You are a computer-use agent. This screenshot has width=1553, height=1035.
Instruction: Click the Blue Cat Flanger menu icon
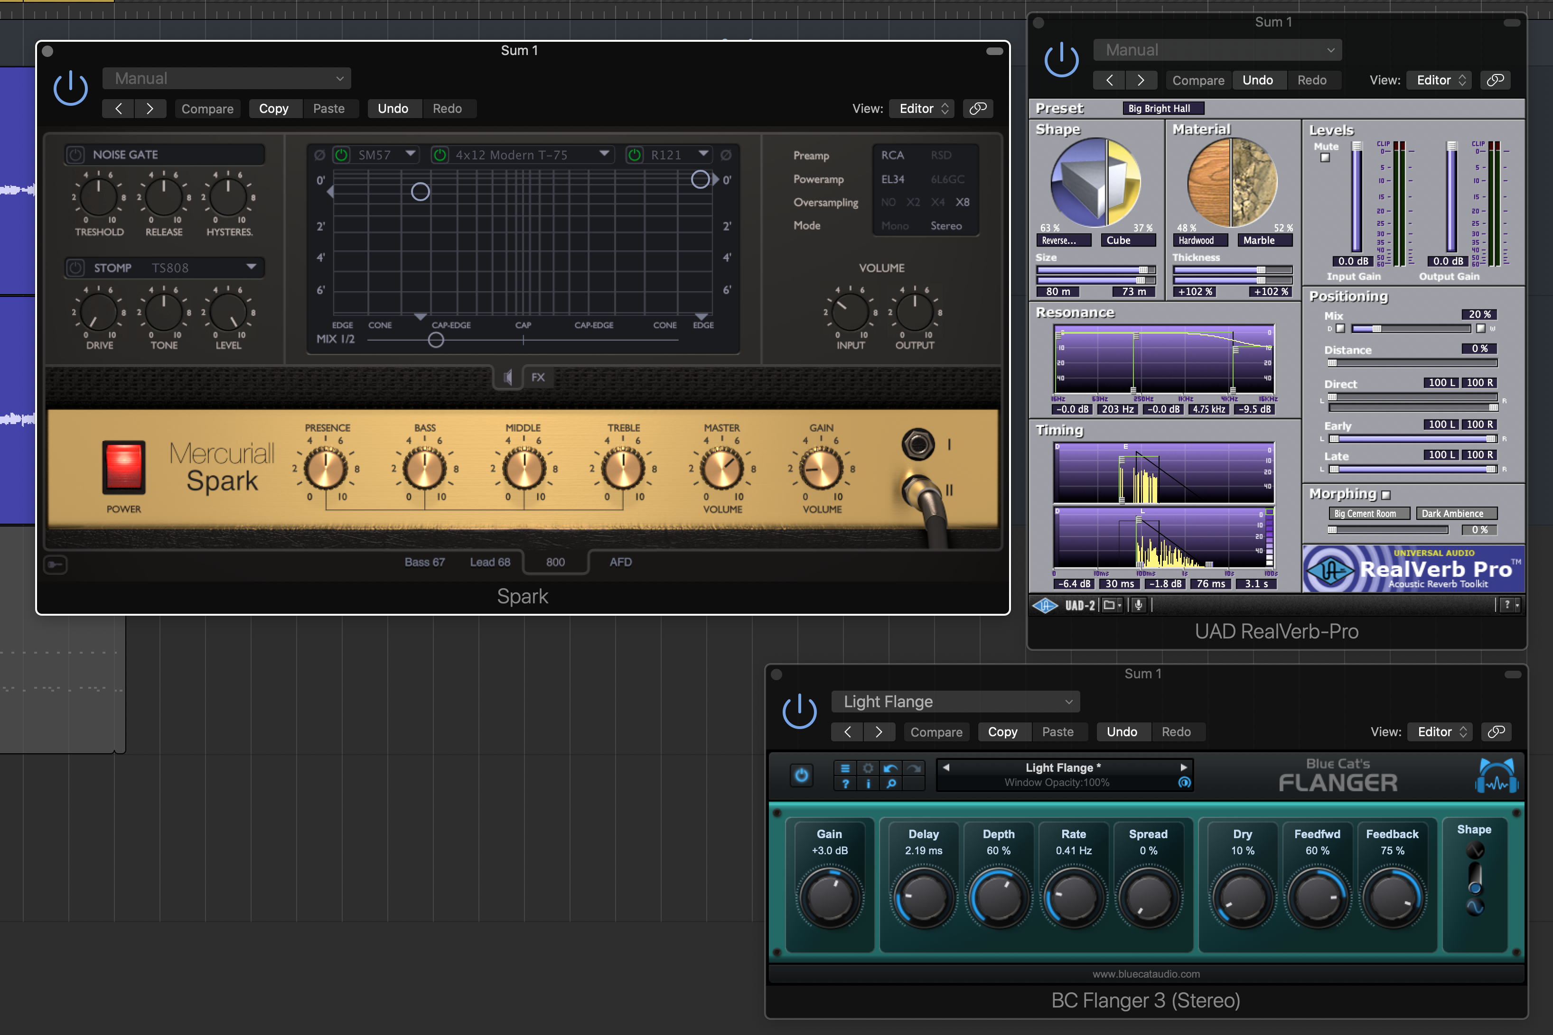tap(844, 767)
